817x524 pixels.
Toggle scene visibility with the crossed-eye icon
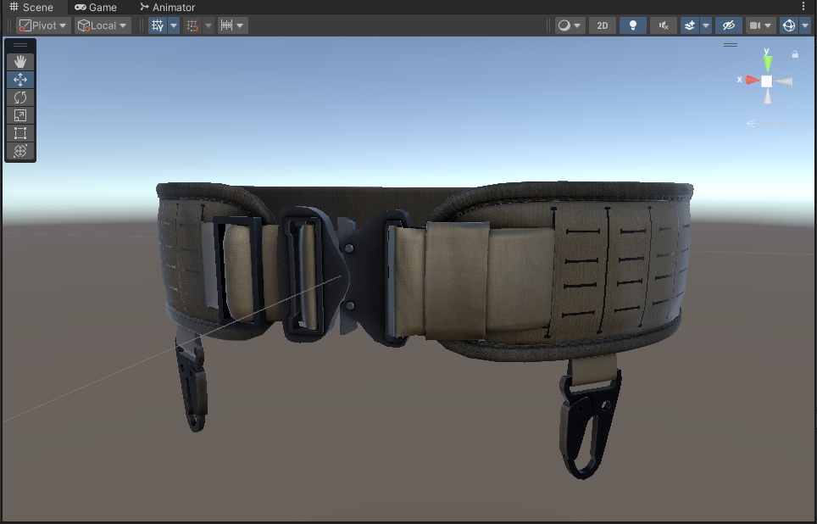pos(728,25)
